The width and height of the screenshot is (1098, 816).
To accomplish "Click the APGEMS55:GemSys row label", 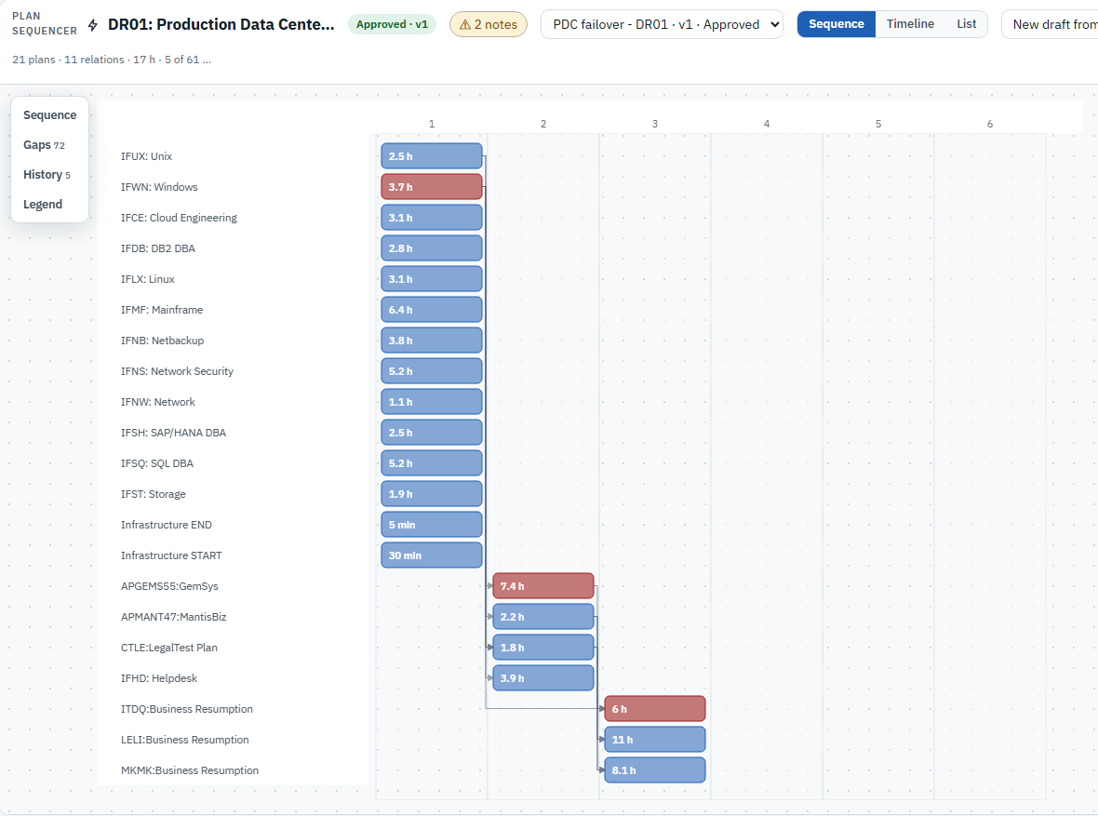I will (x=169, y=586).
